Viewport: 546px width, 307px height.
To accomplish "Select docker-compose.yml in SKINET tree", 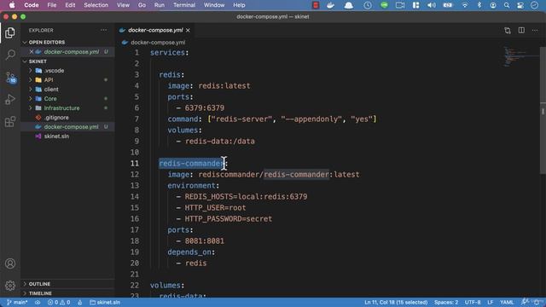I will coord(71,127).
